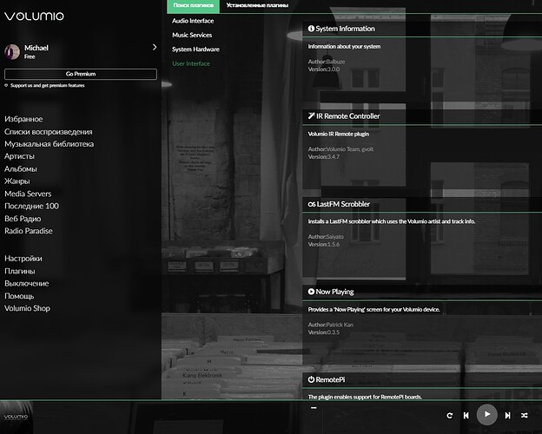Skip to next track
The width and height of the screenshot is (542, 434).
point(507,416)
